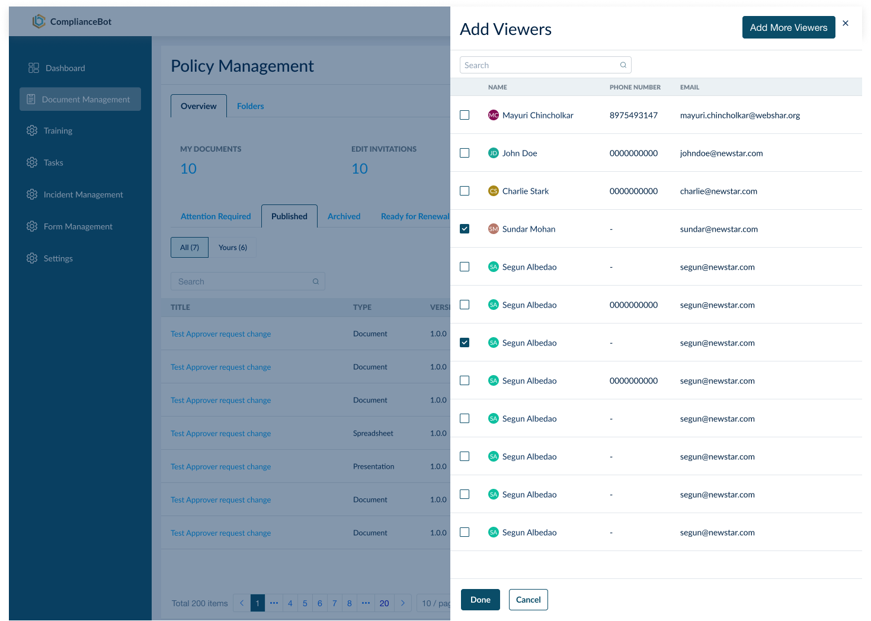Screen dimensions: 871x621
Task: Click the Done button
Action: coord(480,600)
